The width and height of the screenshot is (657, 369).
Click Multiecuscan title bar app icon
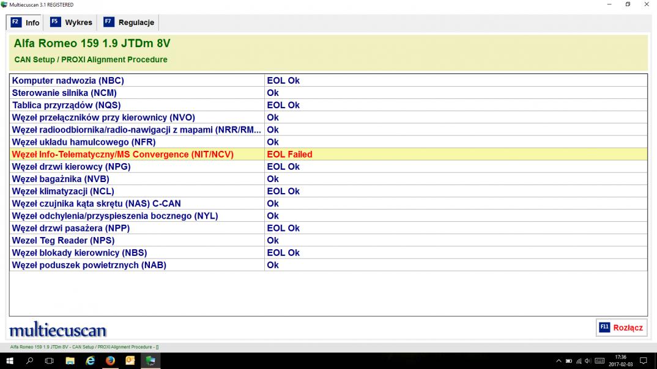pyautogui.click(x=4, y=5)
